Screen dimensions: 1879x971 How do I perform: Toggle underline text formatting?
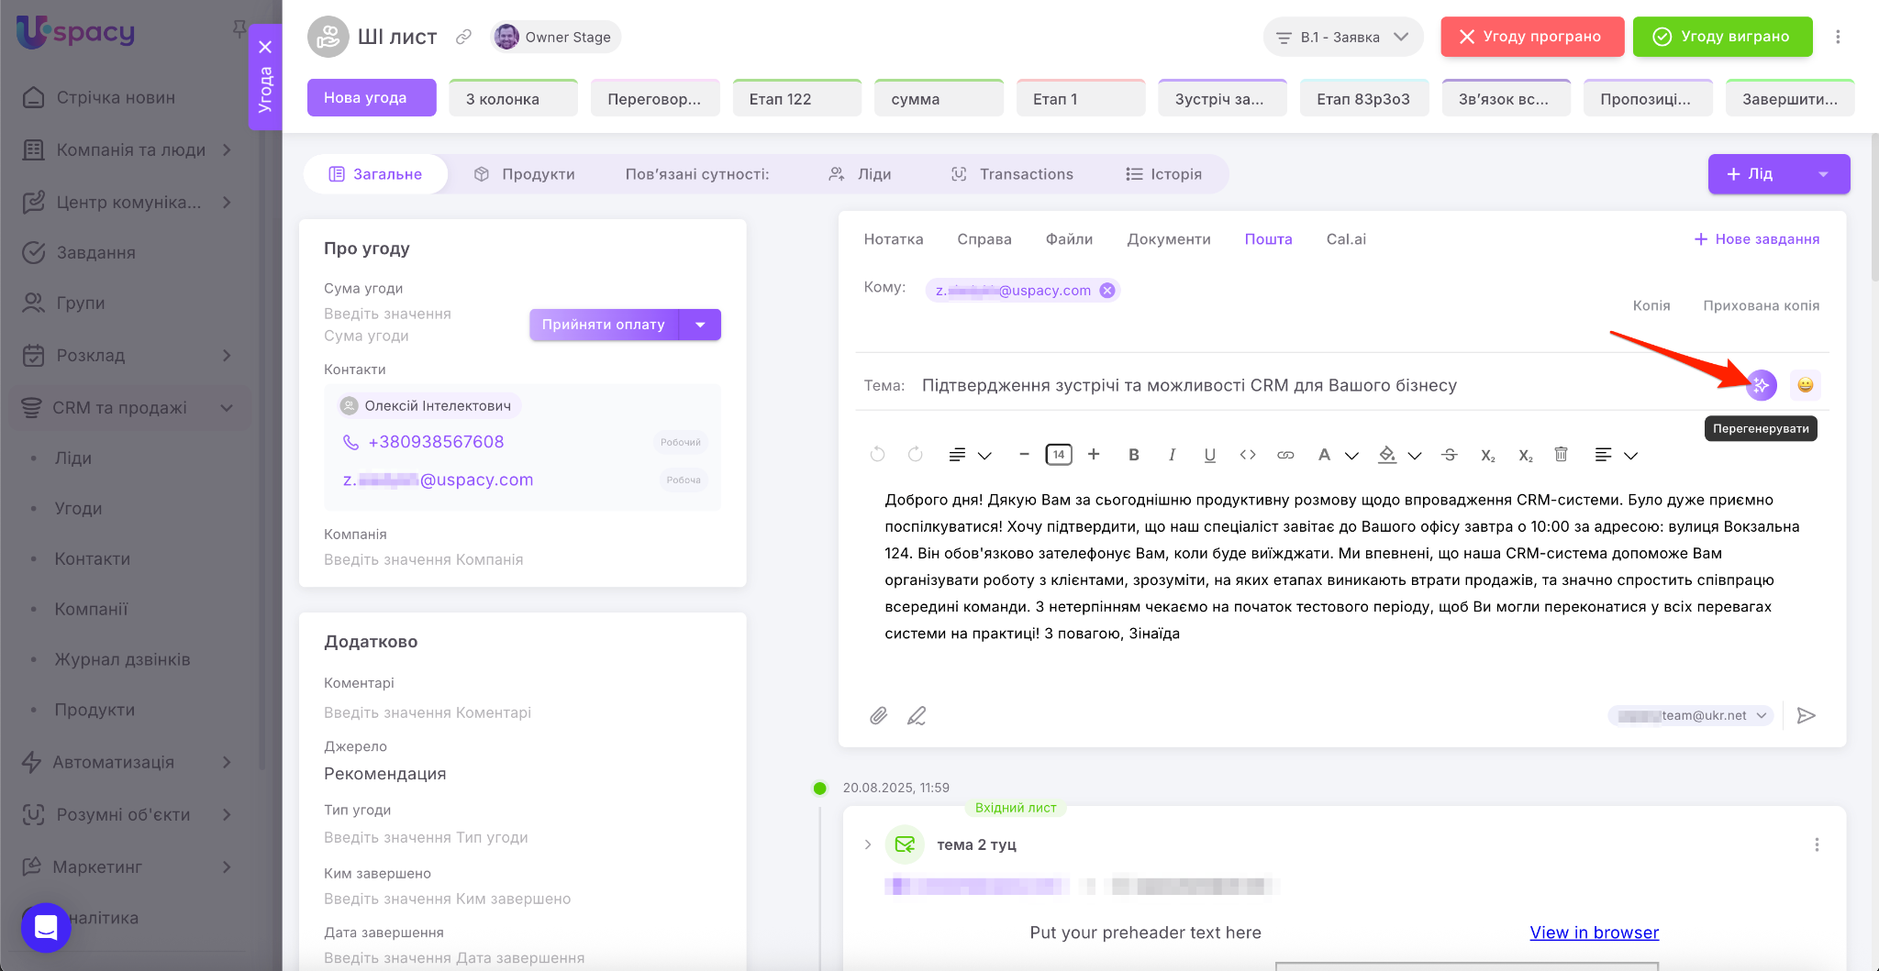1209,455
